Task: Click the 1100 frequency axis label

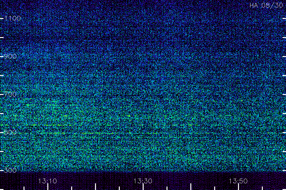Action: (x=12, y=18)
